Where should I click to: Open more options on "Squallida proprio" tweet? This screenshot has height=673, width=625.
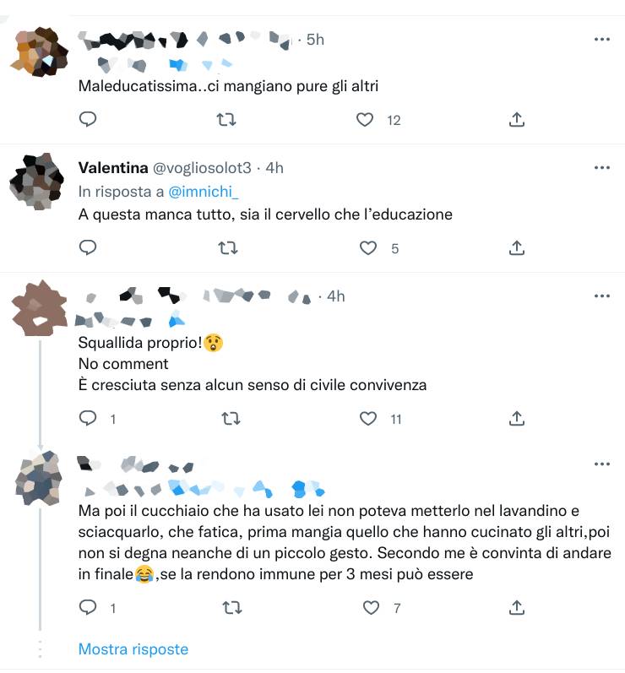[x=602, y=296]
